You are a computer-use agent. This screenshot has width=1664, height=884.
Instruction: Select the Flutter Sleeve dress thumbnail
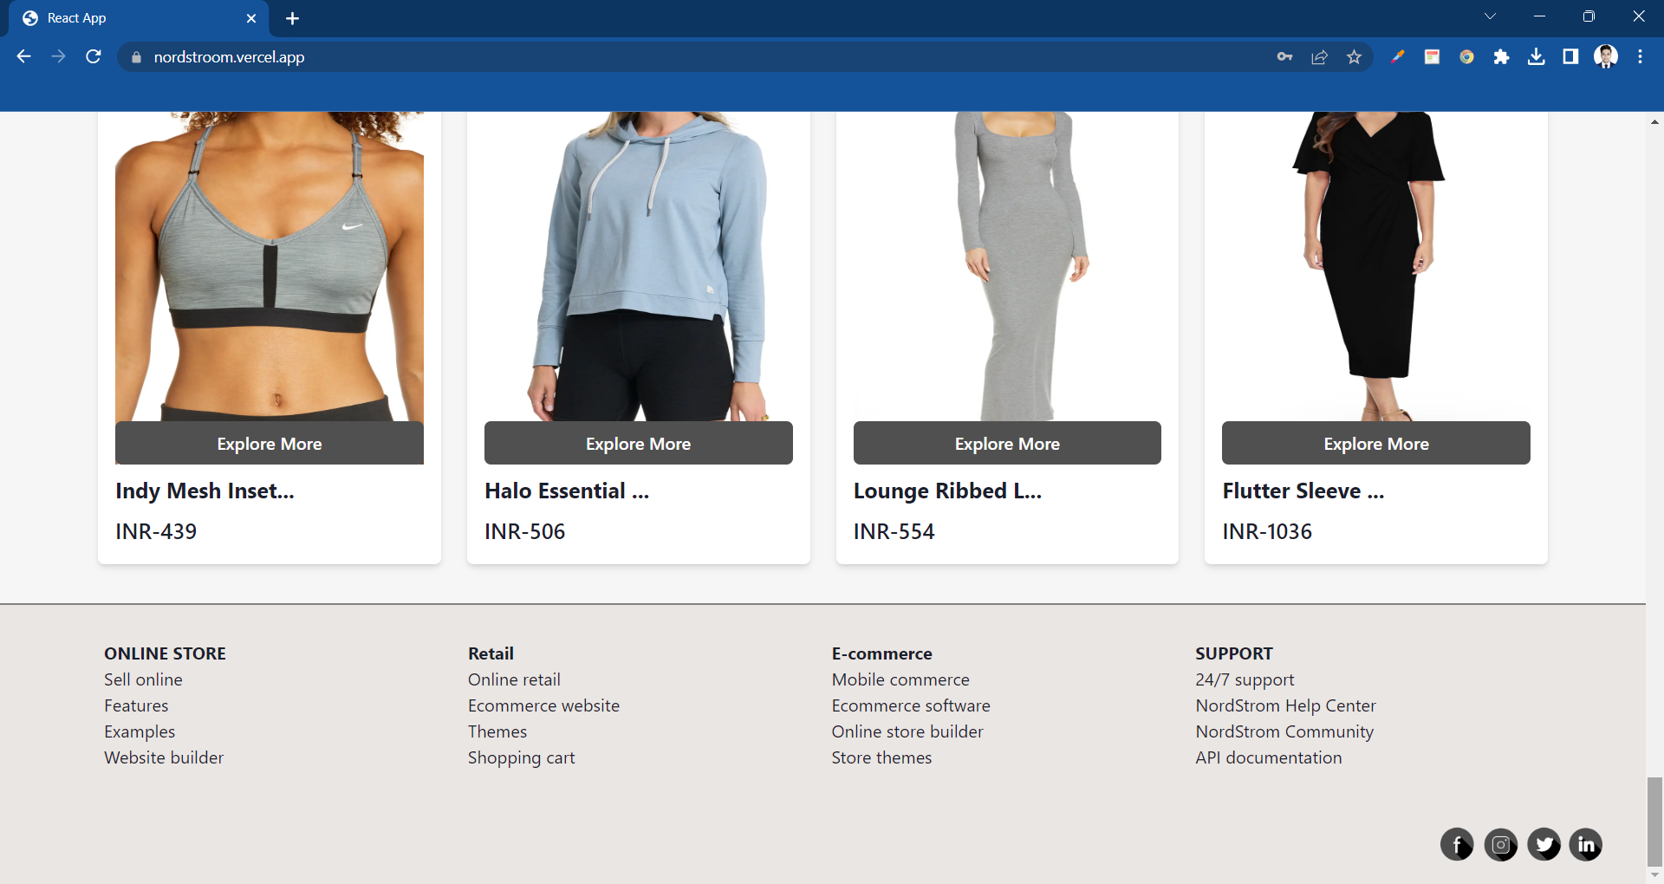click(1376, 266)
